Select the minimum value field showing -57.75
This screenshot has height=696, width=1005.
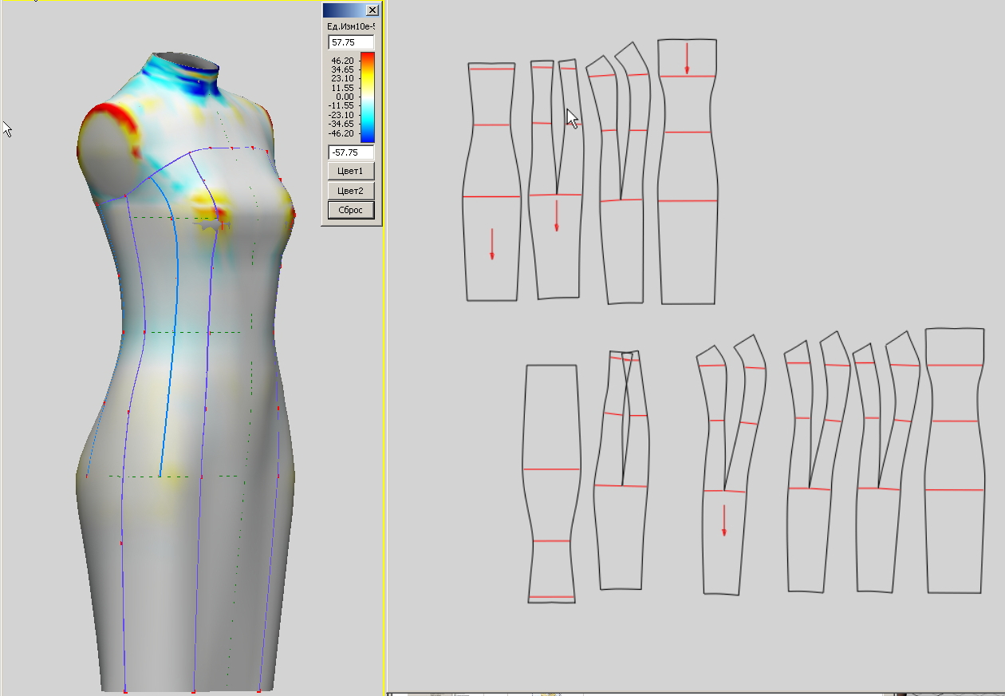[351, 152]
